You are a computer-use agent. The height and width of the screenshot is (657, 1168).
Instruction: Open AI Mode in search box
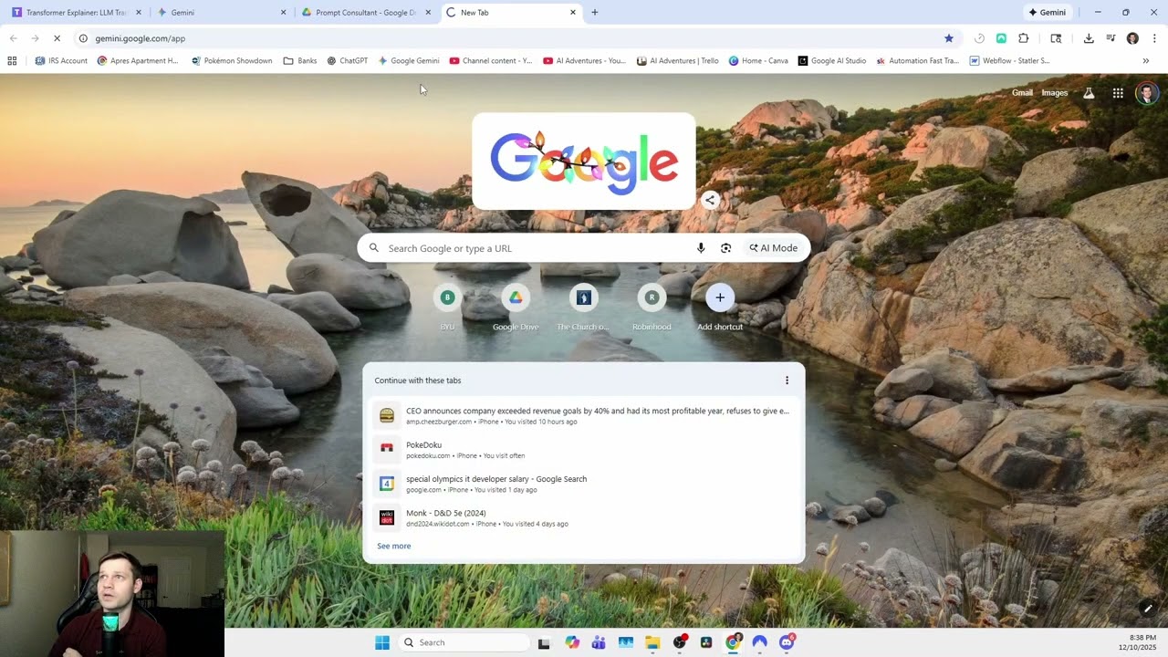click(774, 248)
